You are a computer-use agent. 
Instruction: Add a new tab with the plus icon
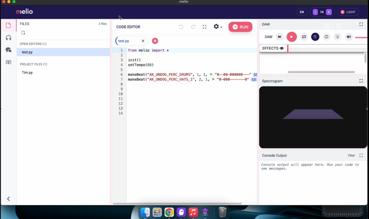[x=155, y=41]
